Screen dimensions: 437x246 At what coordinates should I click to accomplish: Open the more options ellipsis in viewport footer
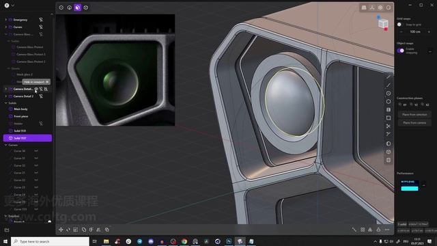(387, 230)
